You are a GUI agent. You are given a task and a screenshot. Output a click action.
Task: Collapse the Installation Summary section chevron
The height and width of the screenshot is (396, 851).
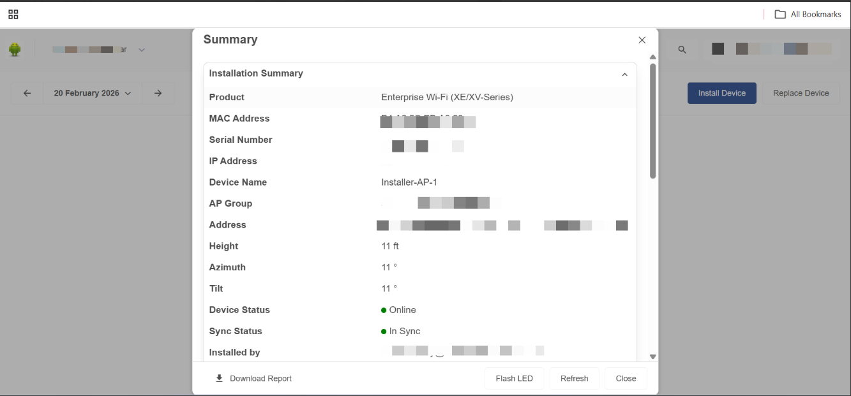[624, 75]
